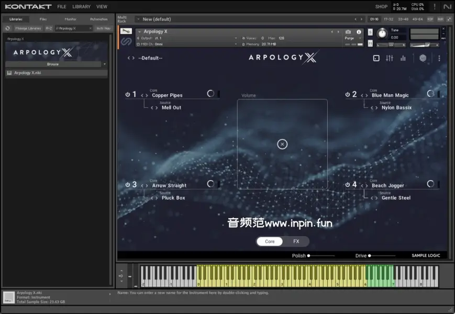Disable core 4 Beach Jogger power
Viewport: 455px width, 314px height.
coord(347,185)
